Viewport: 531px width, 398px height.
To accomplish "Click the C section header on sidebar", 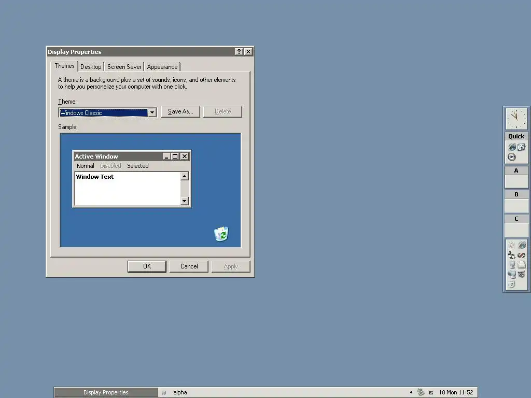I will (x=516, y=219).
